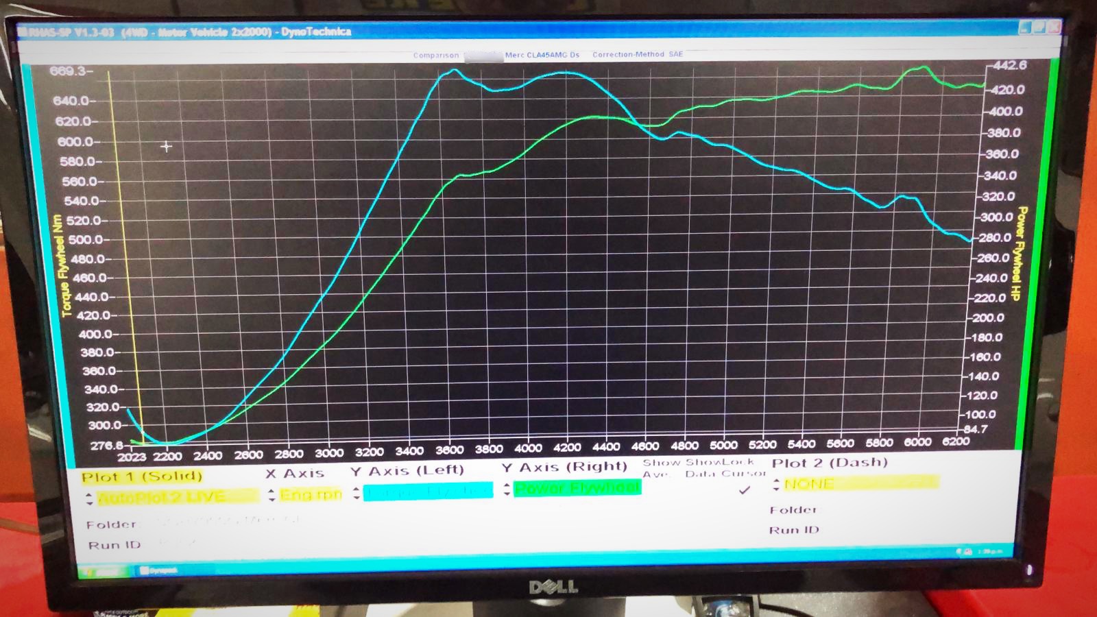This screenshot has height=617, width=1097.
Task: Click the X Axis stepper arrows
Action: [x=272, y=494]
